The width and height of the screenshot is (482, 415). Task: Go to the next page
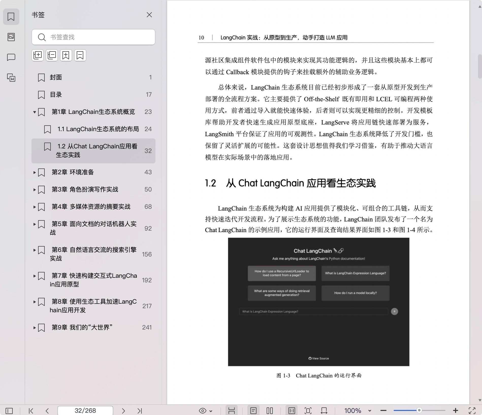(x=123, y=411)
